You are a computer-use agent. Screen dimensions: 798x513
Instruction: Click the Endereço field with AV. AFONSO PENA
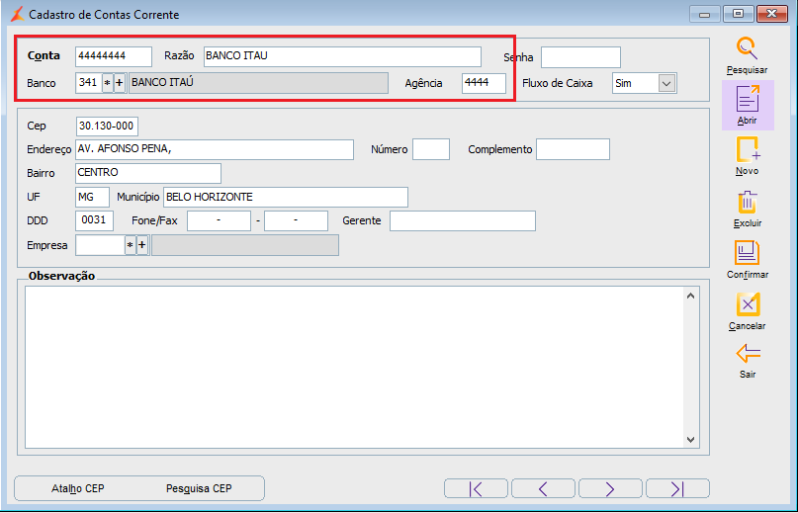pyautogui.click(x=215, y=149)
